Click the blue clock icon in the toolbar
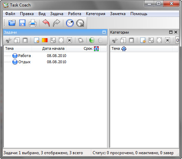 (70, 23)
